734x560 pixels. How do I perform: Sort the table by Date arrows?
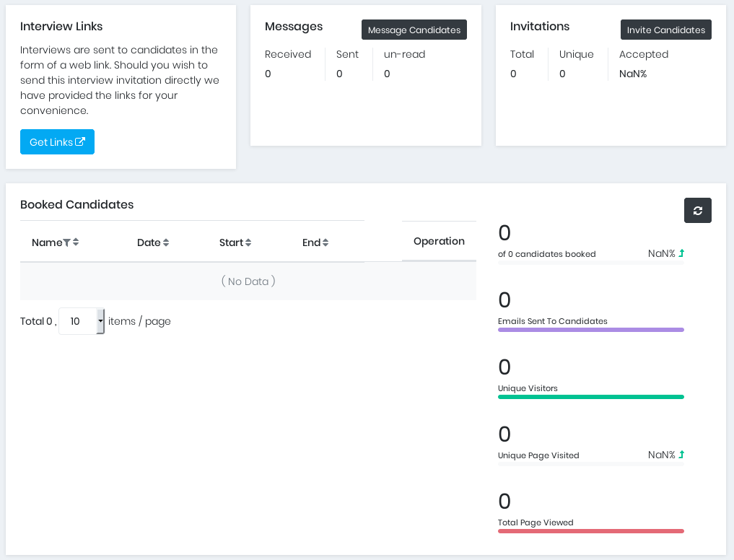(x=166, y=243)
